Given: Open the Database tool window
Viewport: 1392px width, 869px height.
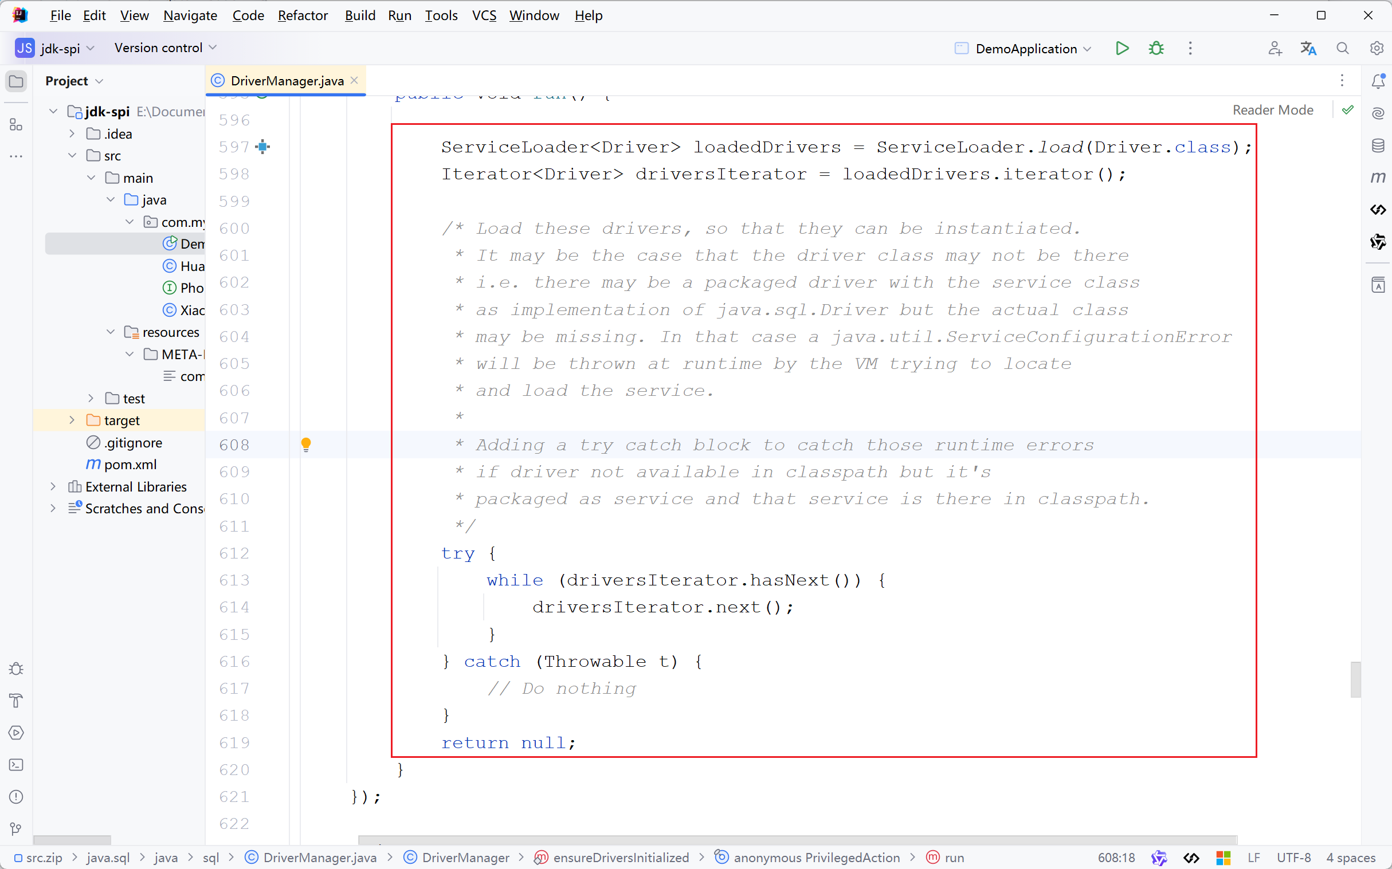Looking at the screenshot, I should point(1378,146).
